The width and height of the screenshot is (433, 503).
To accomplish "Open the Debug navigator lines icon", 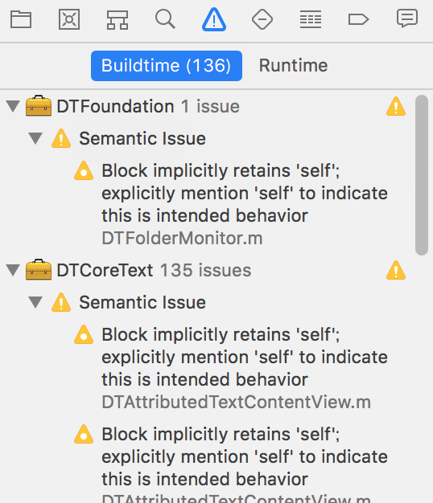I will point(311,19).
